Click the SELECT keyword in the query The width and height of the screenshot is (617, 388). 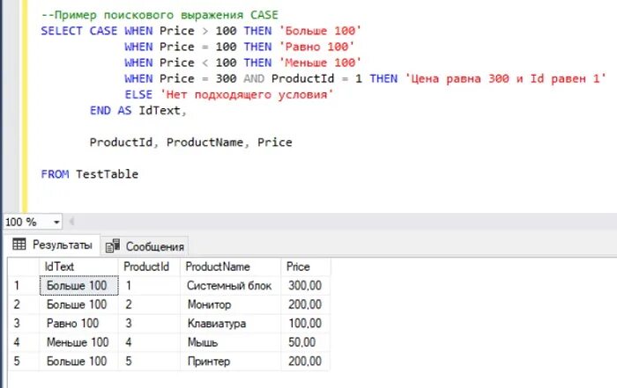[x=62, y=31]
